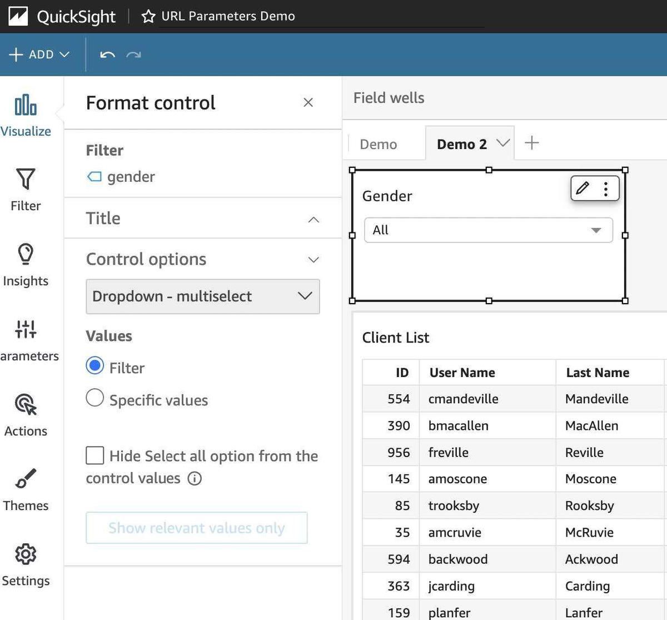This screenshot has height=620, width=667.
Task: Switch to the Demo sheet tab
Action: tap(379, 144)
